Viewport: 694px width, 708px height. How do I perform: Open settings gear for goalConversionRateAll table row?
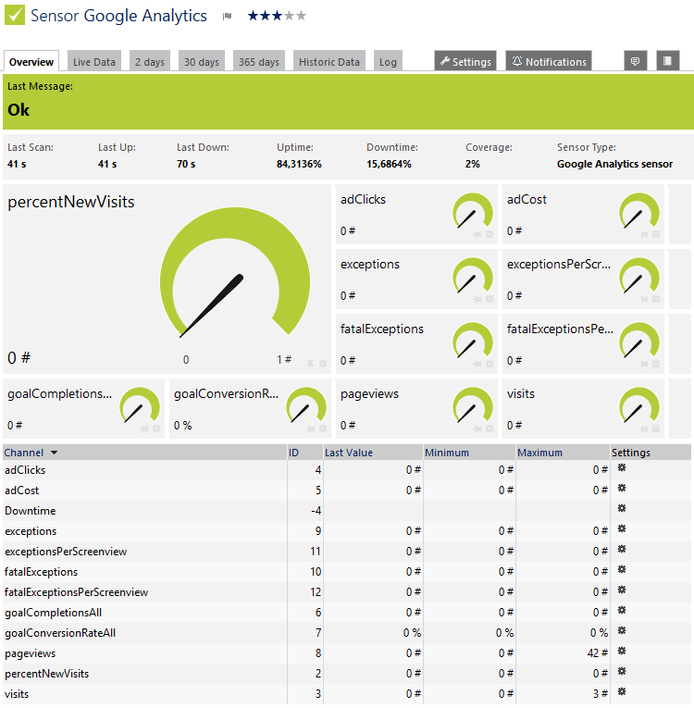point(622,631)
